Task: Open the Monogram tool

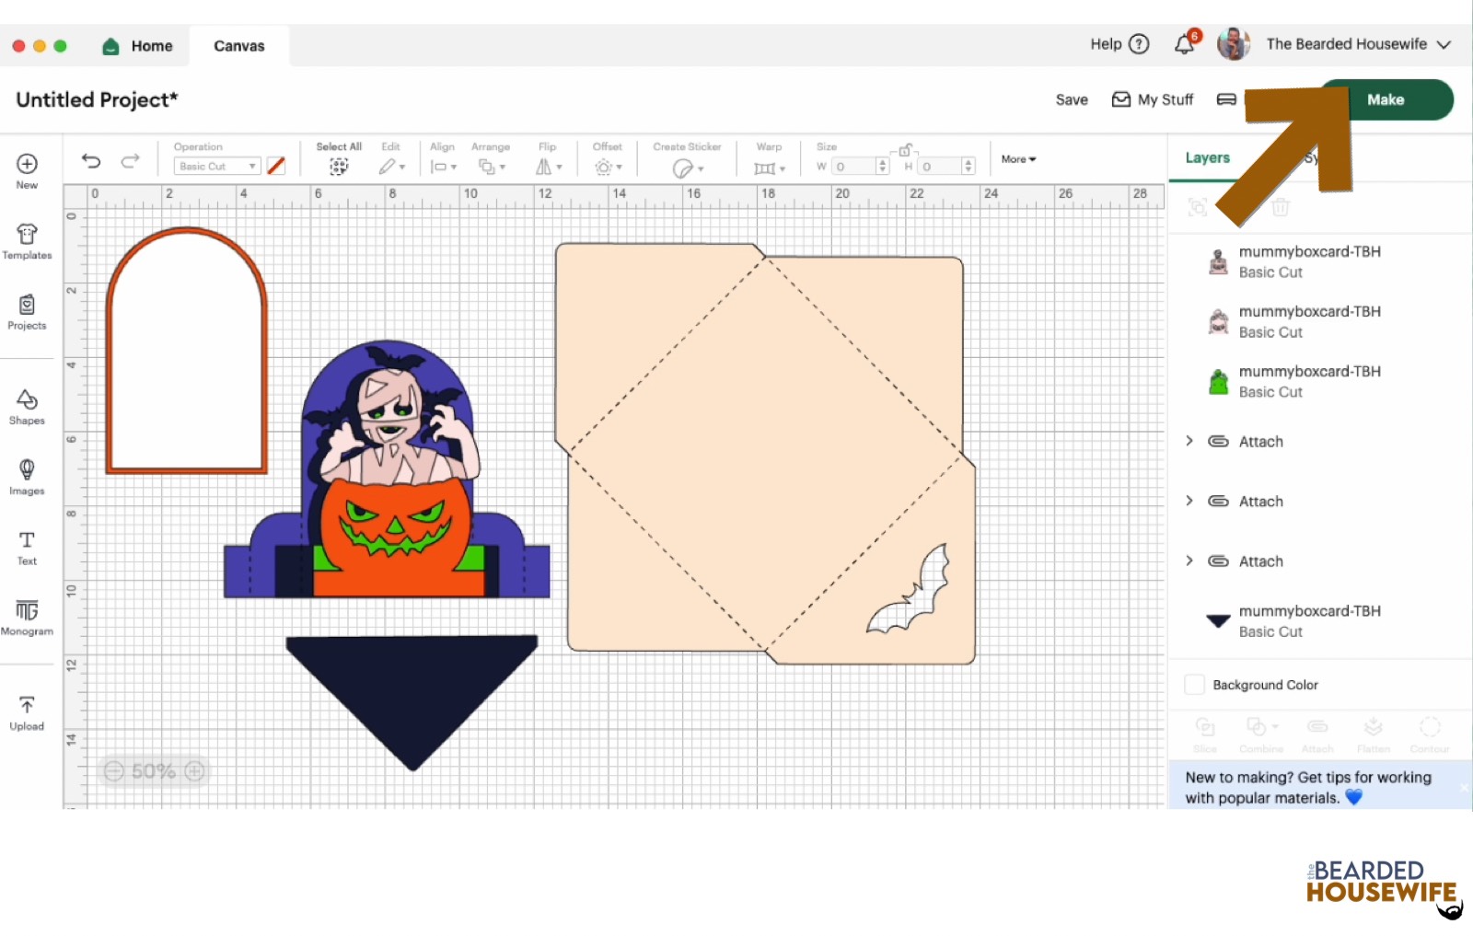Action: pyautogui.click(x=27, y=617)
